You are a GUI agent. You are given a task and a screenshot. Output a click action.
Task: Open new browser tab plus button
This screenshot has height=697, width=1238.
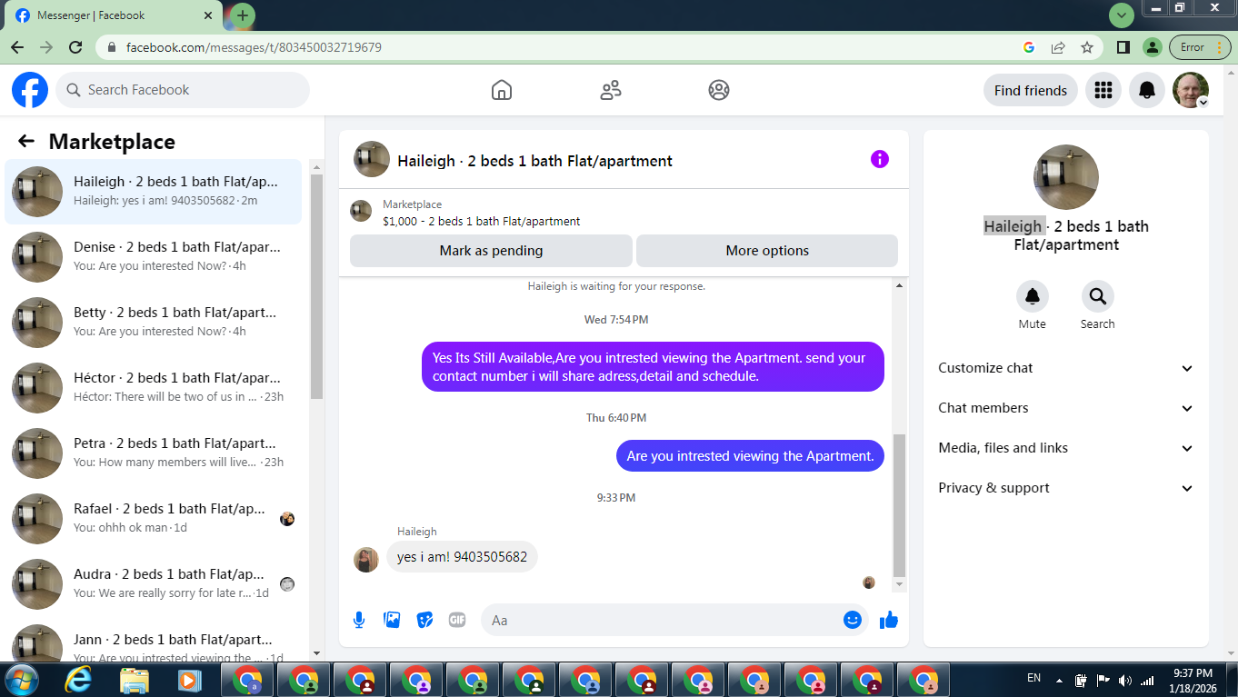(242, 15)
